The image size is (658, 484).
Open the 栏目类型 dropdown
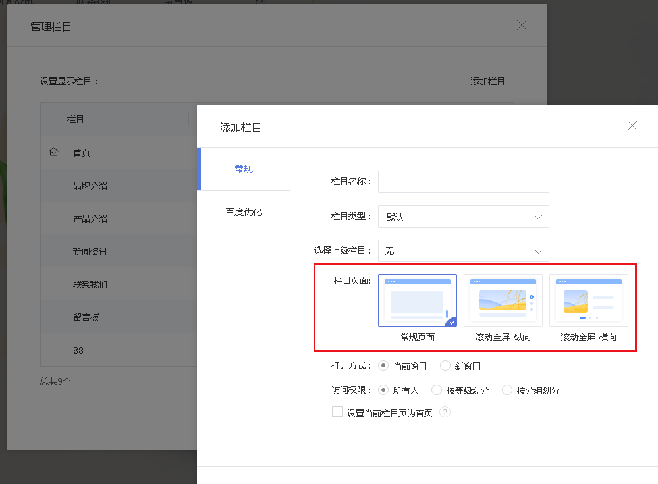463,217
